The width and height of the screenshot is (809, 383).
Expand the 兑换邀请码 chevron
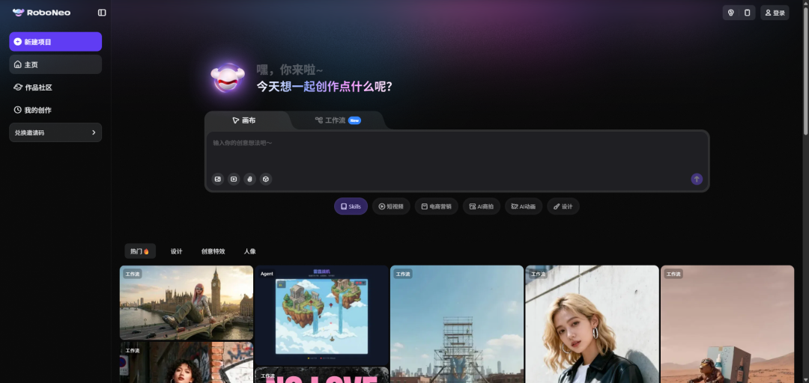[94, 132]
